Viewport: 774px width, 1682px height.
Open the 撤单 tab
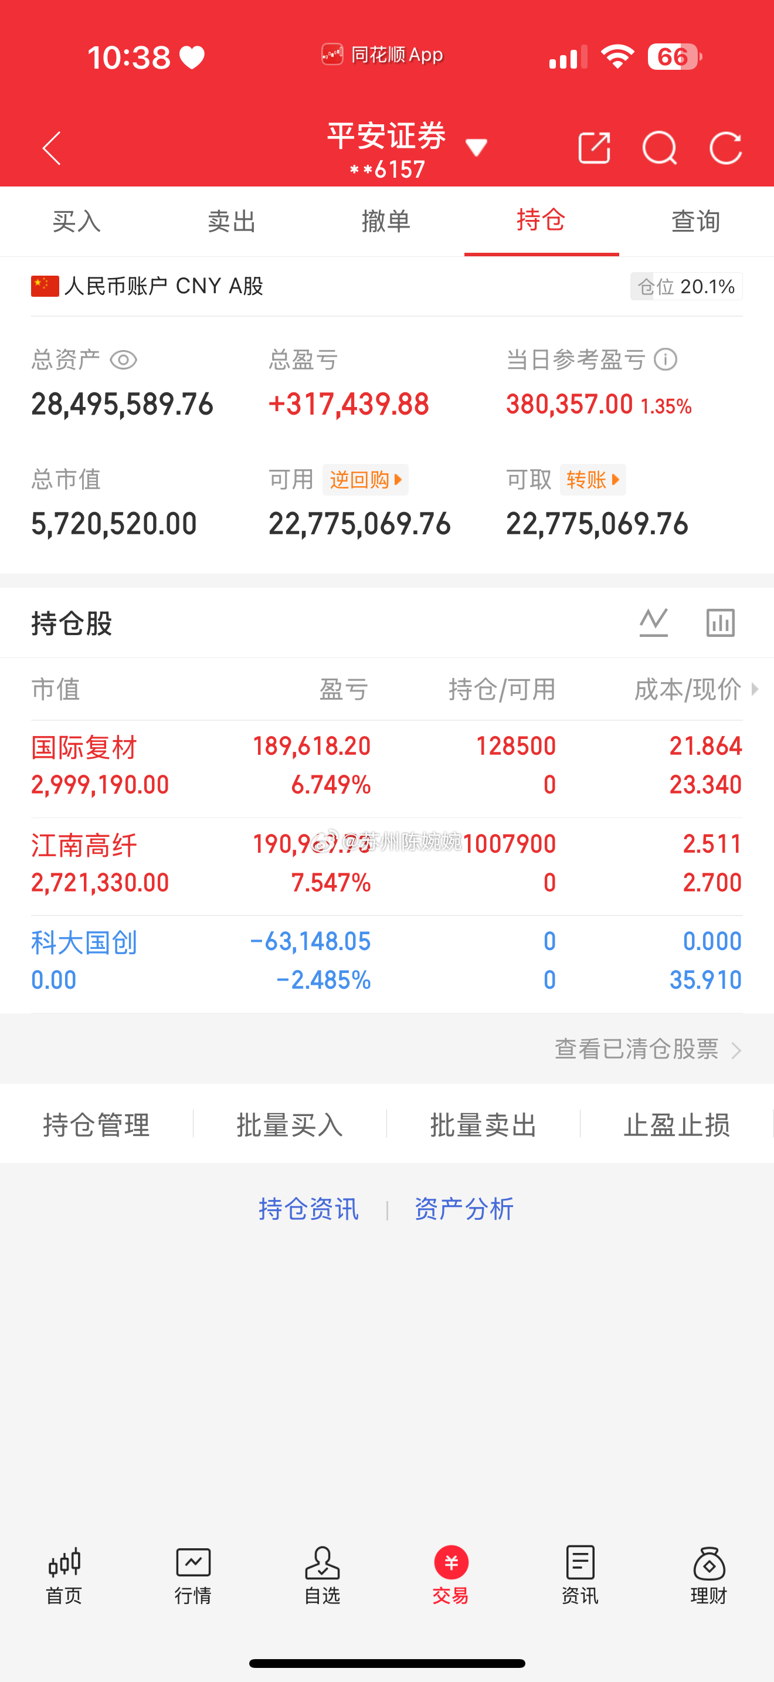386,221
